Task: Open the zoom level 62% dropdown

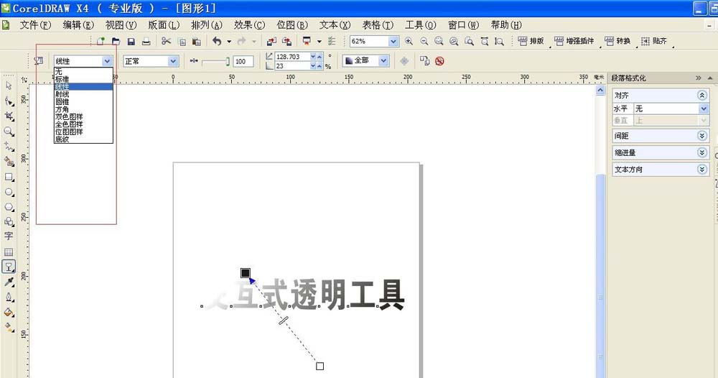Action: (393, 41)
